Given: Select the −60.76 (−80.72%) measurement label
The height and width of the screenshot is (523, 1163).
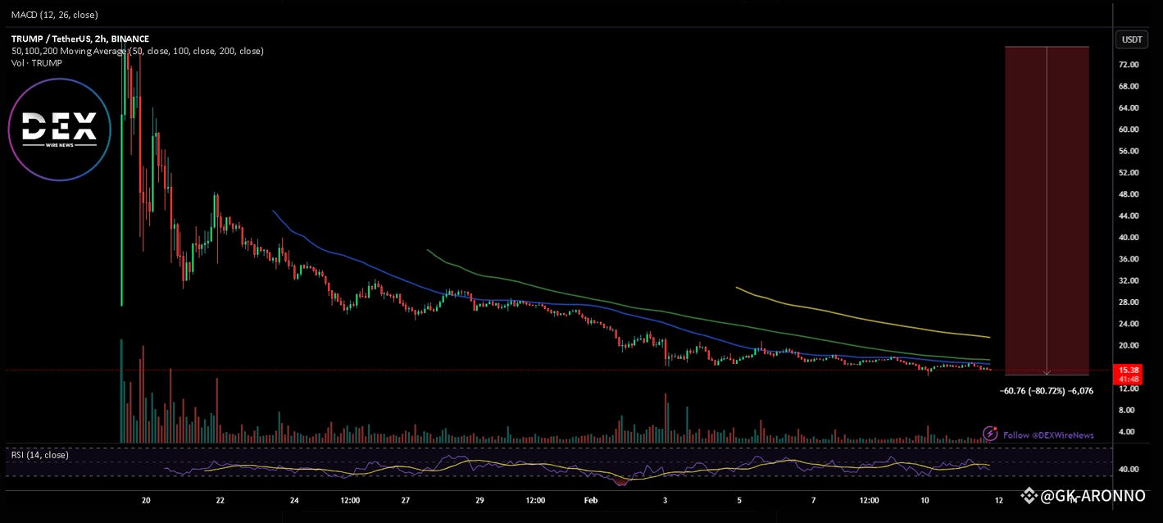Looking at the screenshot, I should point(1047,391).
